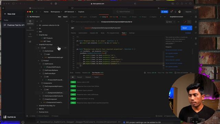
Task: Click the Save request button
Action: click(169, 22)
